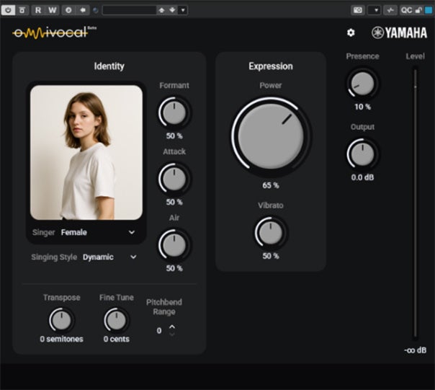435x390 pixels.
Task: Click the -∞ dB level readout
Action: pos(415,350)
